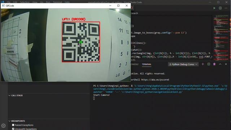Screen dimensions: 231x130
Task: Click the editor minimap overview
Action: click(221, 38)
